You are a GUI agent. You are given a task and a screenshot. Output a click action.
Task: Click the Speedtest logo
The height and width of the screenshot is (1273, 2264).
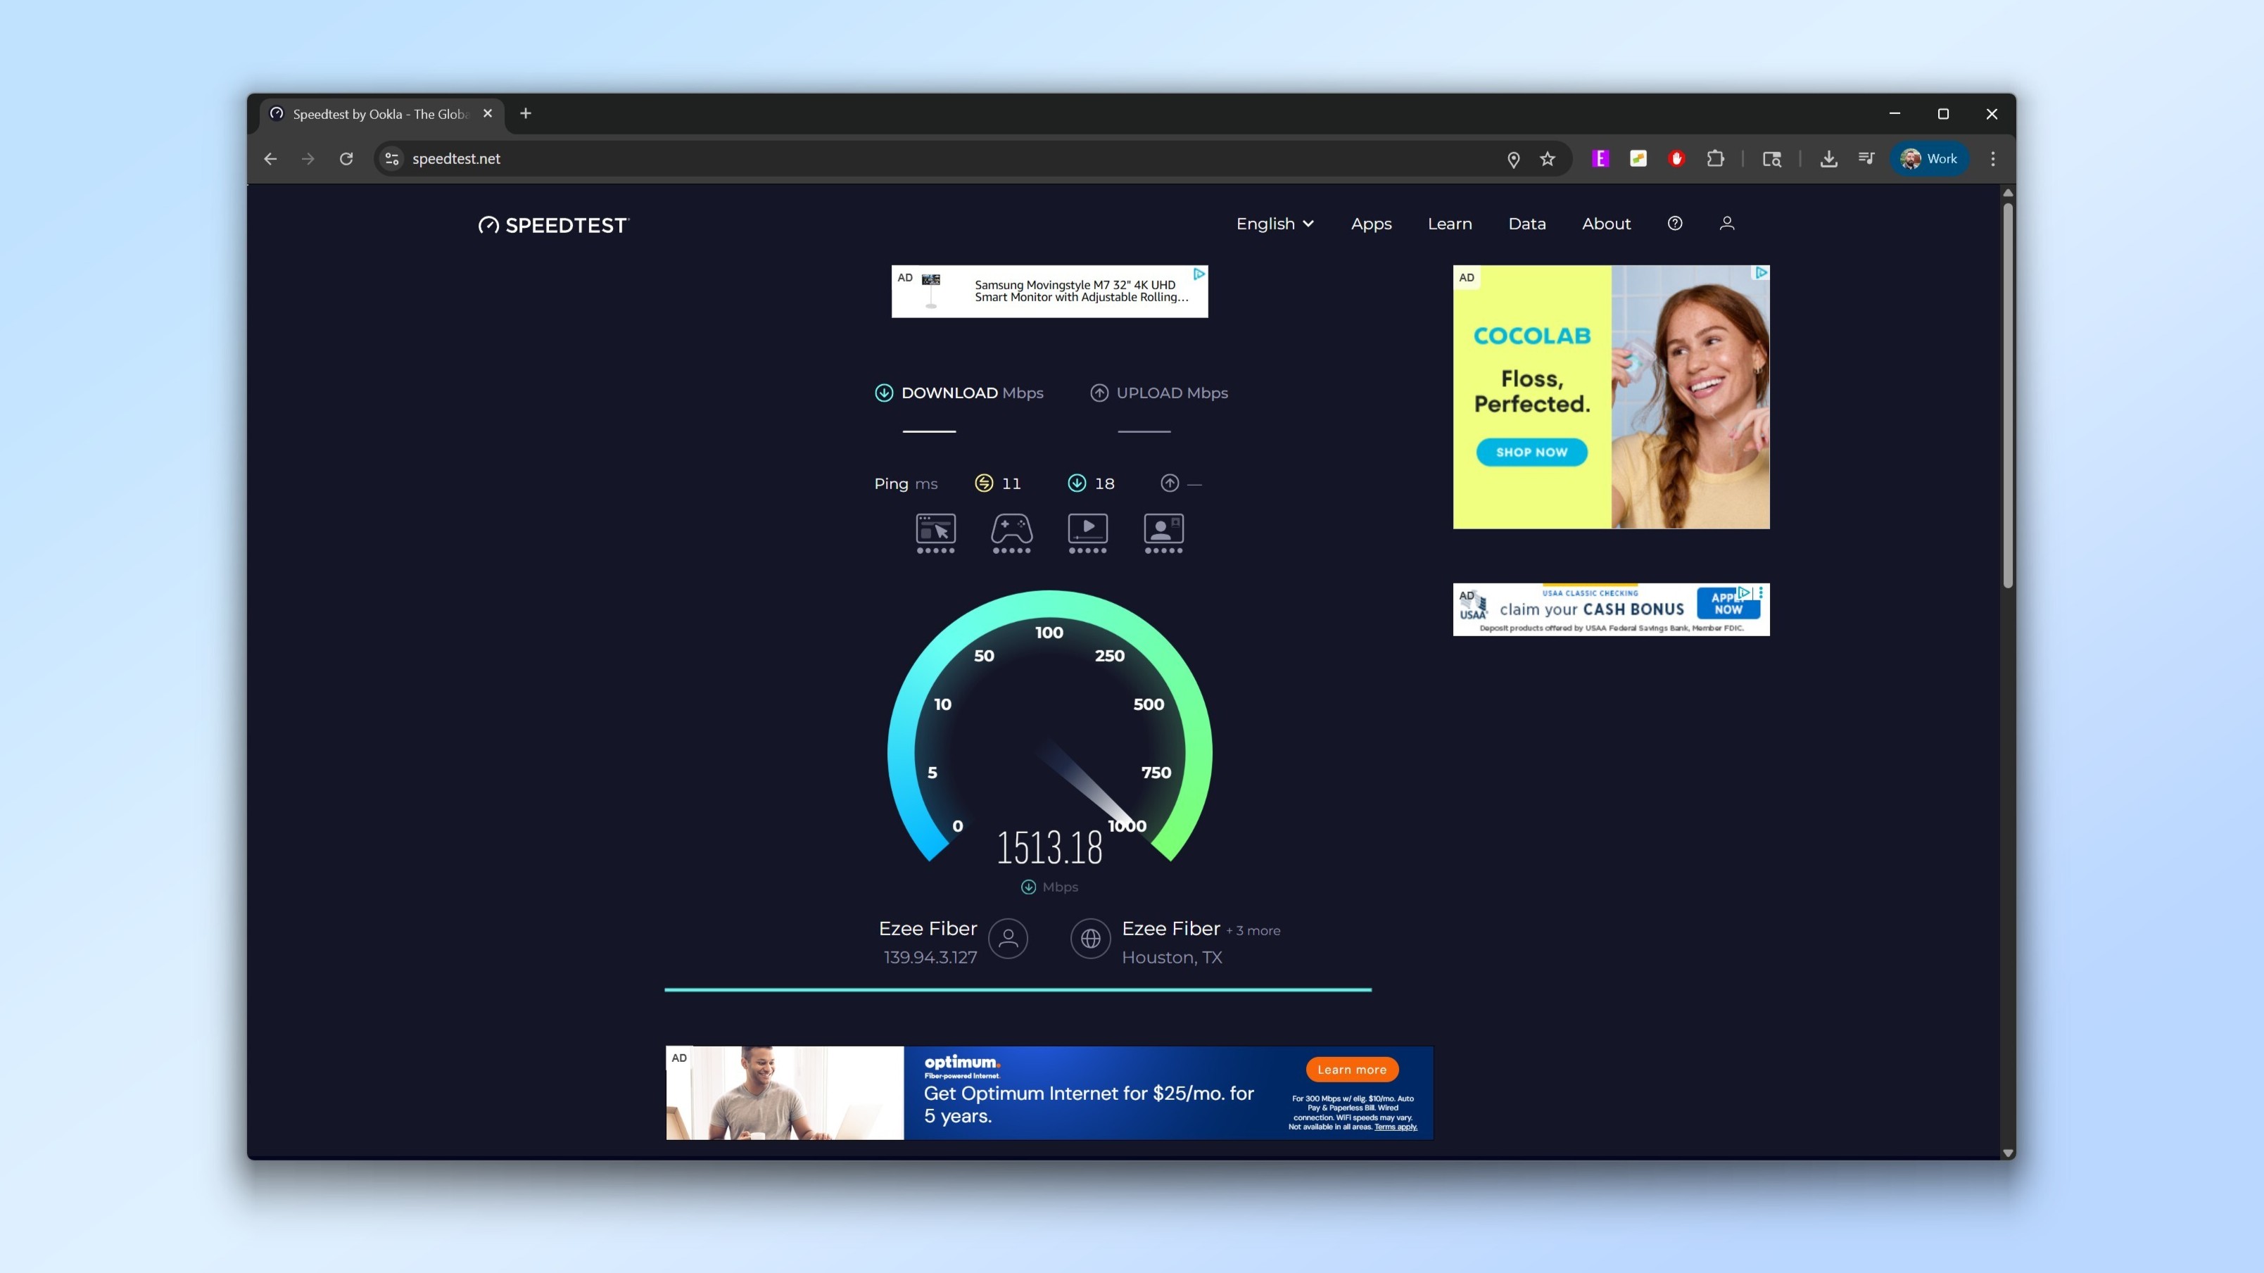coord(552,224)
